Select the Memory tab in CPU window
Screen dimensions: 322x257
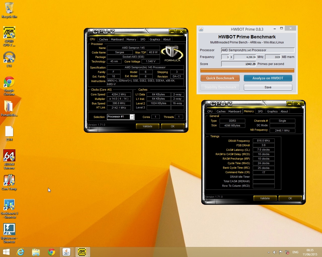point(131,39)
